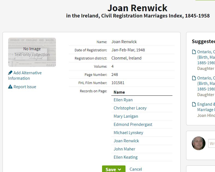Image resolution: width=215 pixels, height=172 pixels.
Task: Open Ellen Keating record on page
Action: pyautogui.click(x=126, y=157)
